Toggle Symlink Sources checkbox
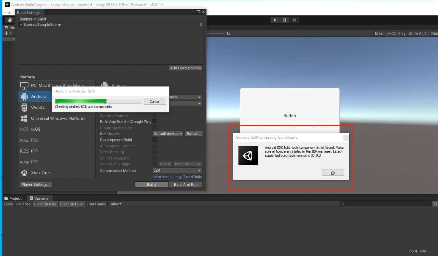Screen dimensions: 438x256 (154, 116)
